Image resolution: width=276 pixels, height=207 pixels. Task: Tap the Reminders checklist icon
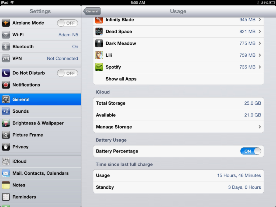tap(6, 197)
